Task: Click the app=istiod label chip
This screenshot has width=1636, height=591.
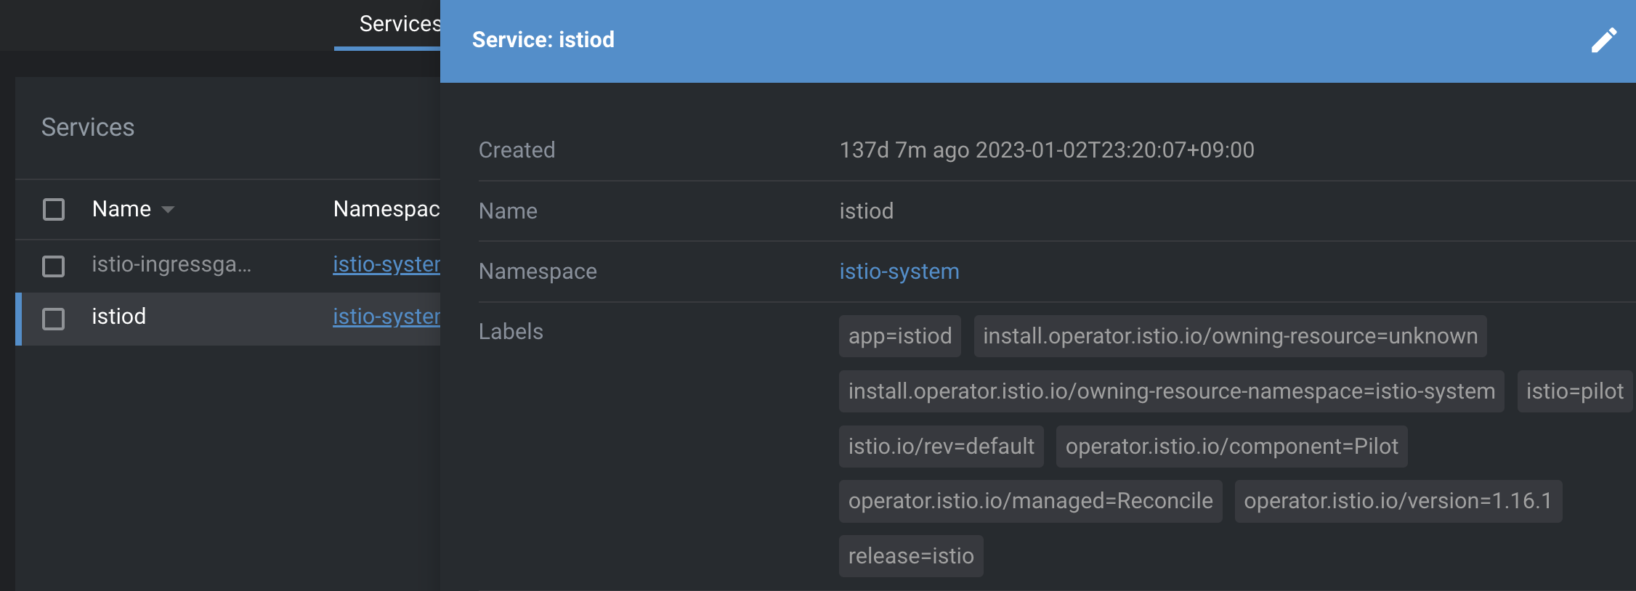Action: pyautogui.click(x=900, y=336)
